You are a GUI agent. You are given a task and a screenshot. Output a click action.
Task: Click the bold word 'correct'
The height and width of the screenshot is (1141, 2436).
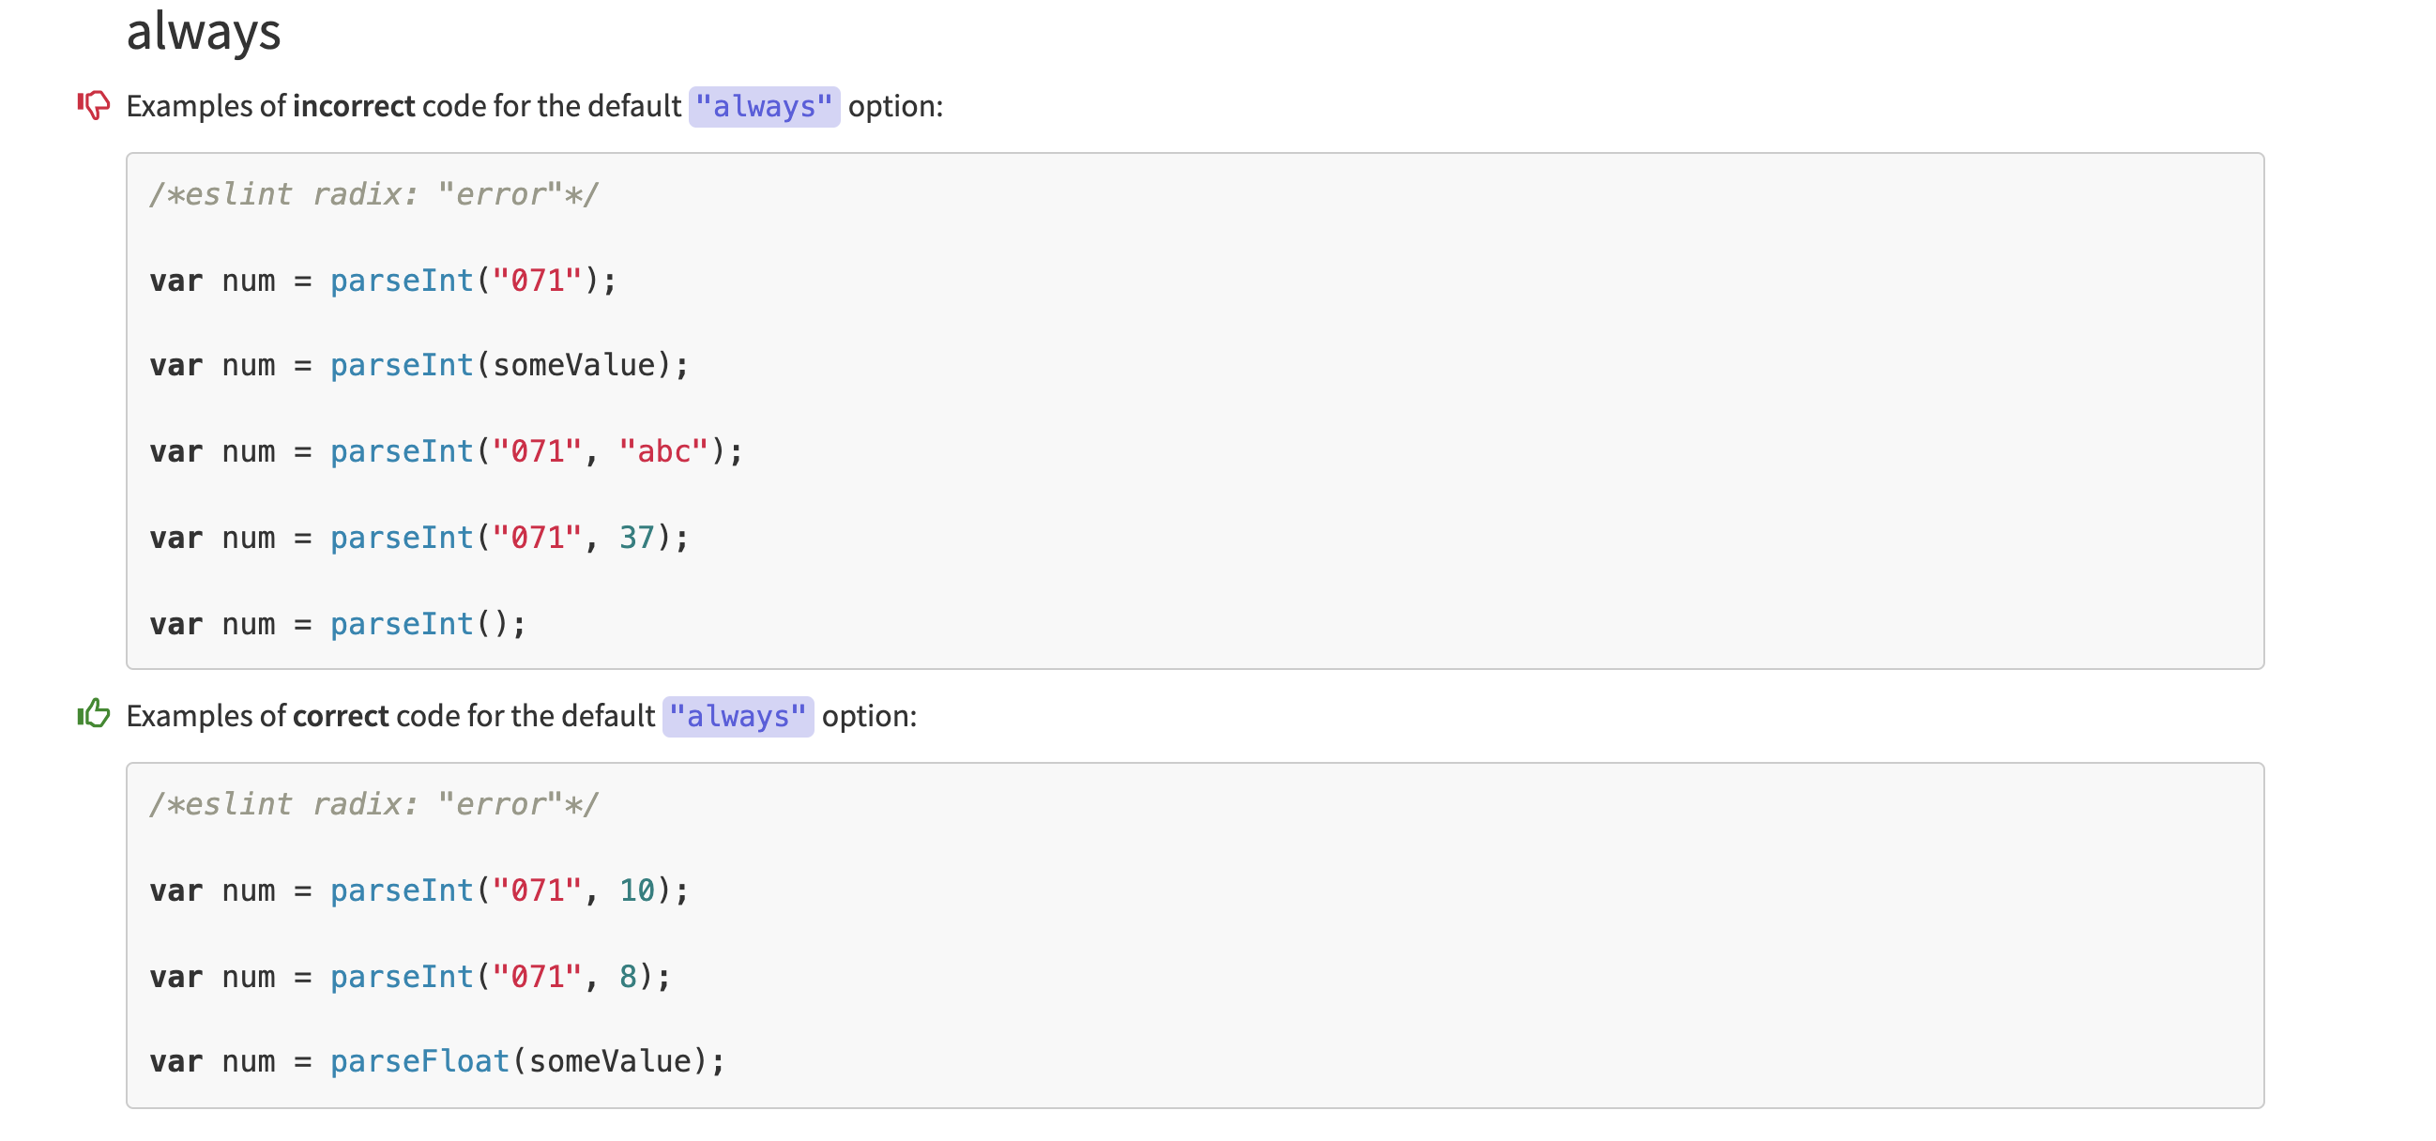tap(340, 716)
